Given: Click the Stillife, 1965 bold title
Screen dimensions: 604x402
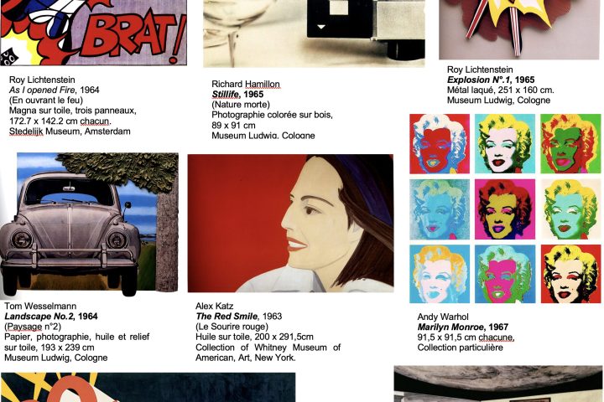Looking at the screenshot, I should pos(237,95).
